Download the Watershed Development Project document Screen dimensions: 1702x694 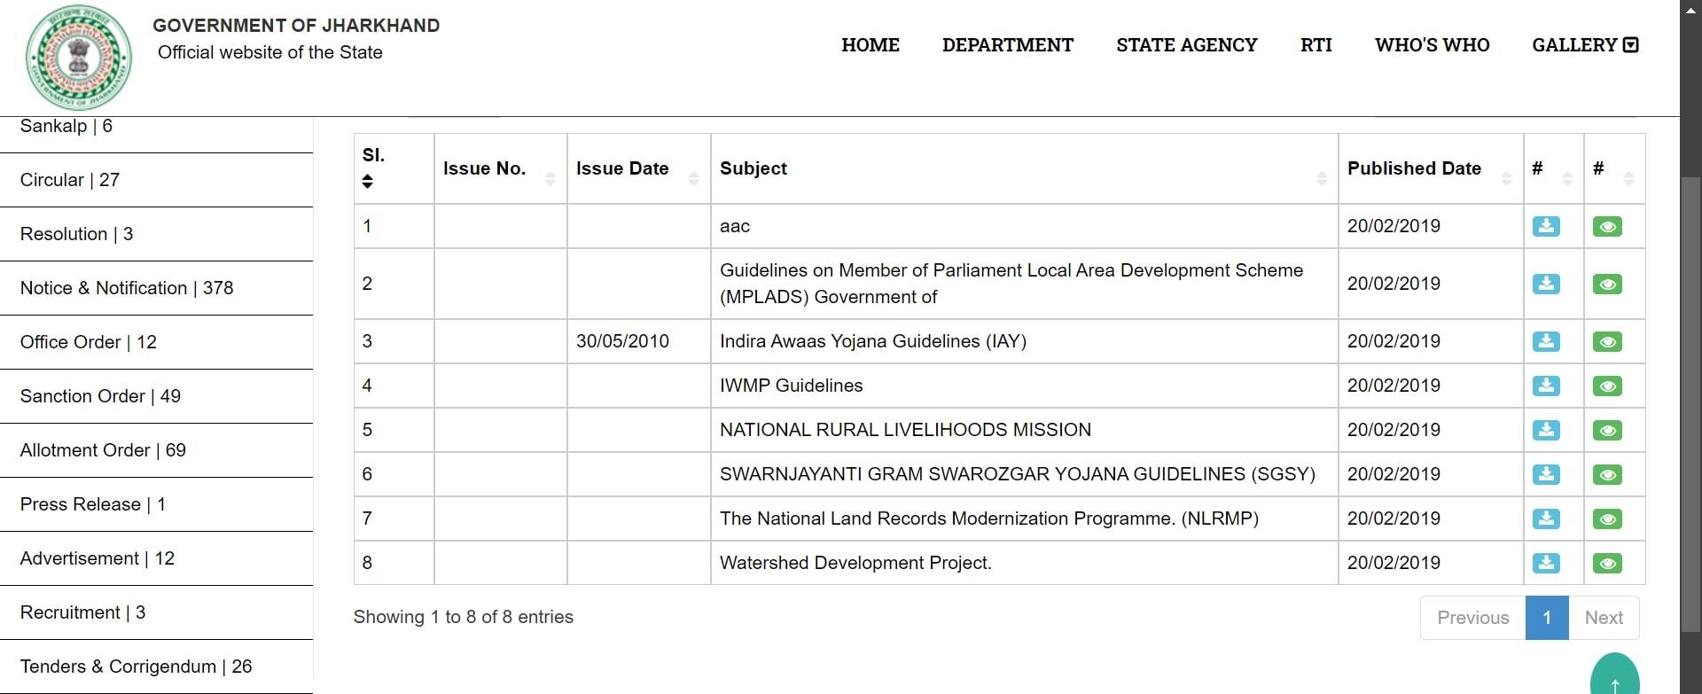click(x=1546, y=564)
